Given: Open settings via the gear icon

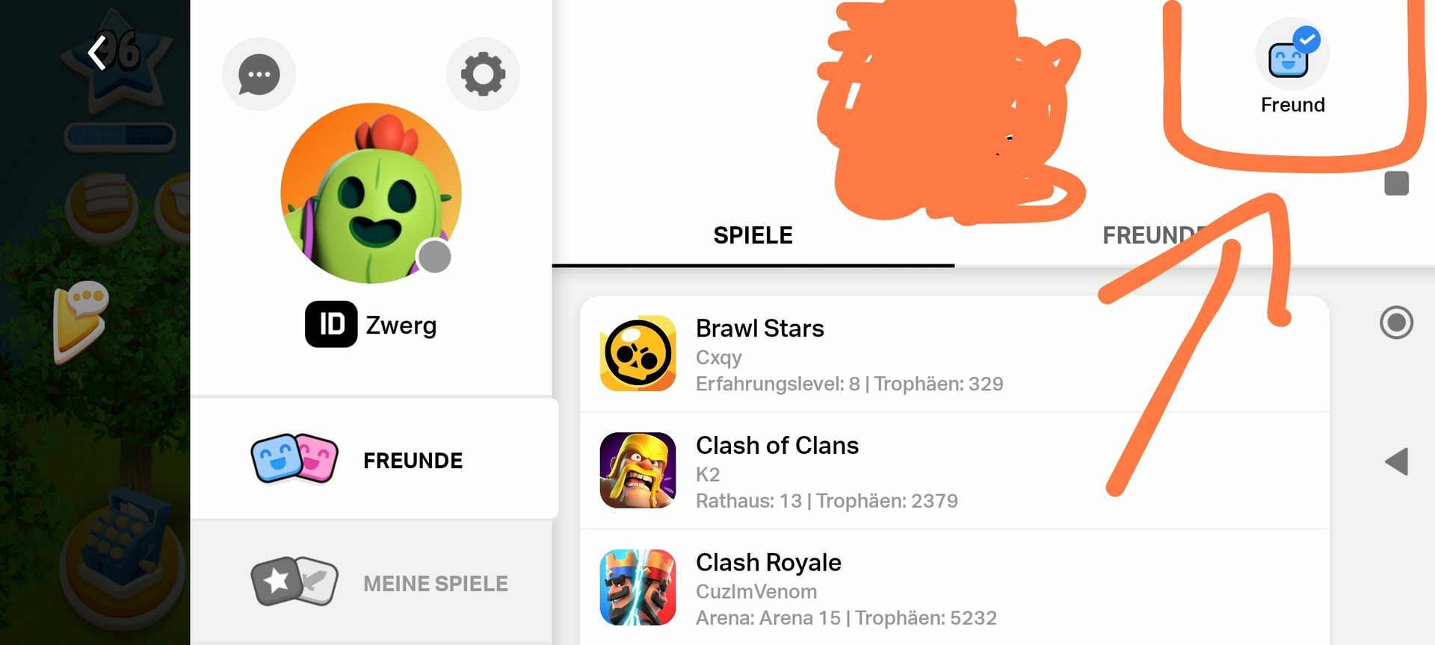Looking at the screenshot, I should pyautogui.click(x=483, y=74).
